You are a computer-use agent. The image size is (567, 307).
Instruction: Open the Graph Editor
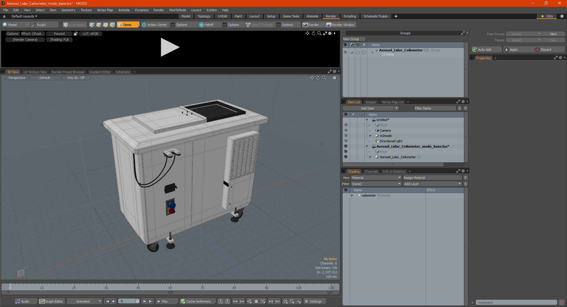[51, 301]
